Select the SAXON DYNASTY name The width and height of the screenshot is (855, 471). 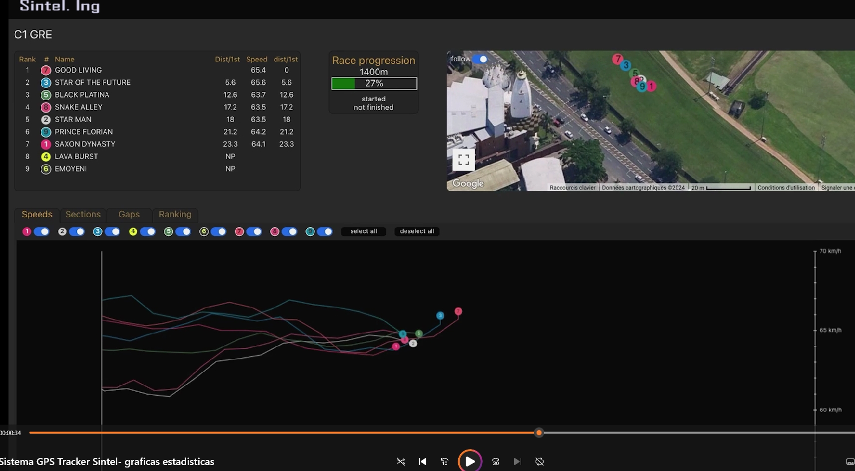85,144
